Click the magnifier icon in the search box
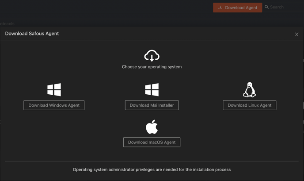Image resolution: width=304 pixels, height=181 pixels. 267,7
